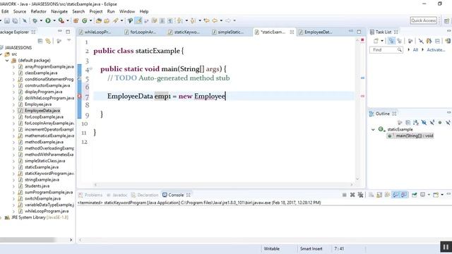This screenshot has width=452, height=254.
Task: Select staticKeywordProgram.java in Package Explorer
Action: 49,174
